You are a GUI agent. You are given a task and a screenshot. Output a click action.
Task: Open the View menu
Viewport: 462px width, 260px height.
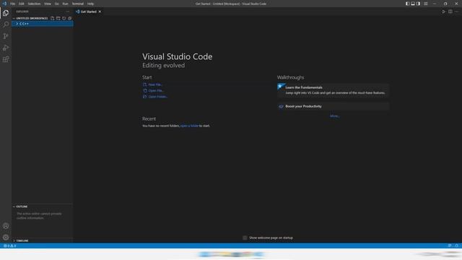(x=48, y=4)
